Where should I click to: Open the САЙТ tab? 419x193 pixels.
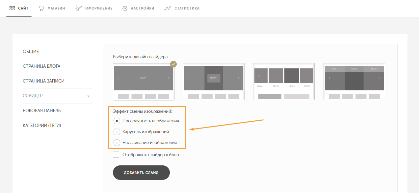pos(19,8)
